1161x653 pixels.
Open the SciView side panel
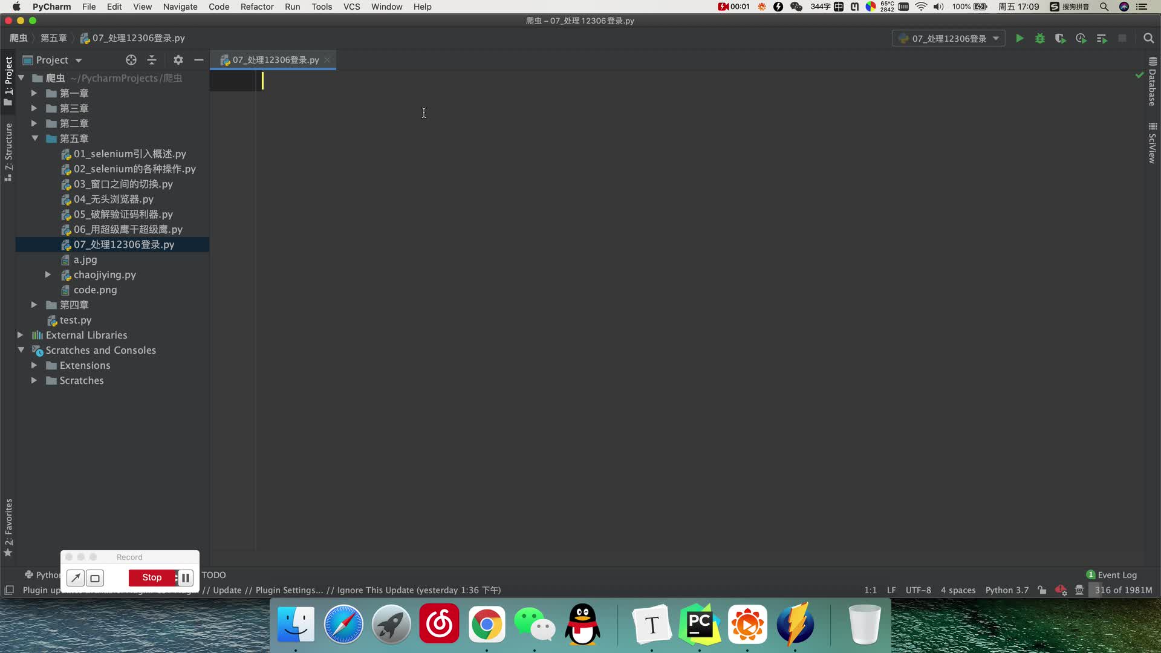point(1153,143)
